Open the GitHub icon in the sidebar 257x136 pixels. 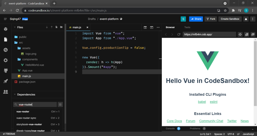point(6,70)
